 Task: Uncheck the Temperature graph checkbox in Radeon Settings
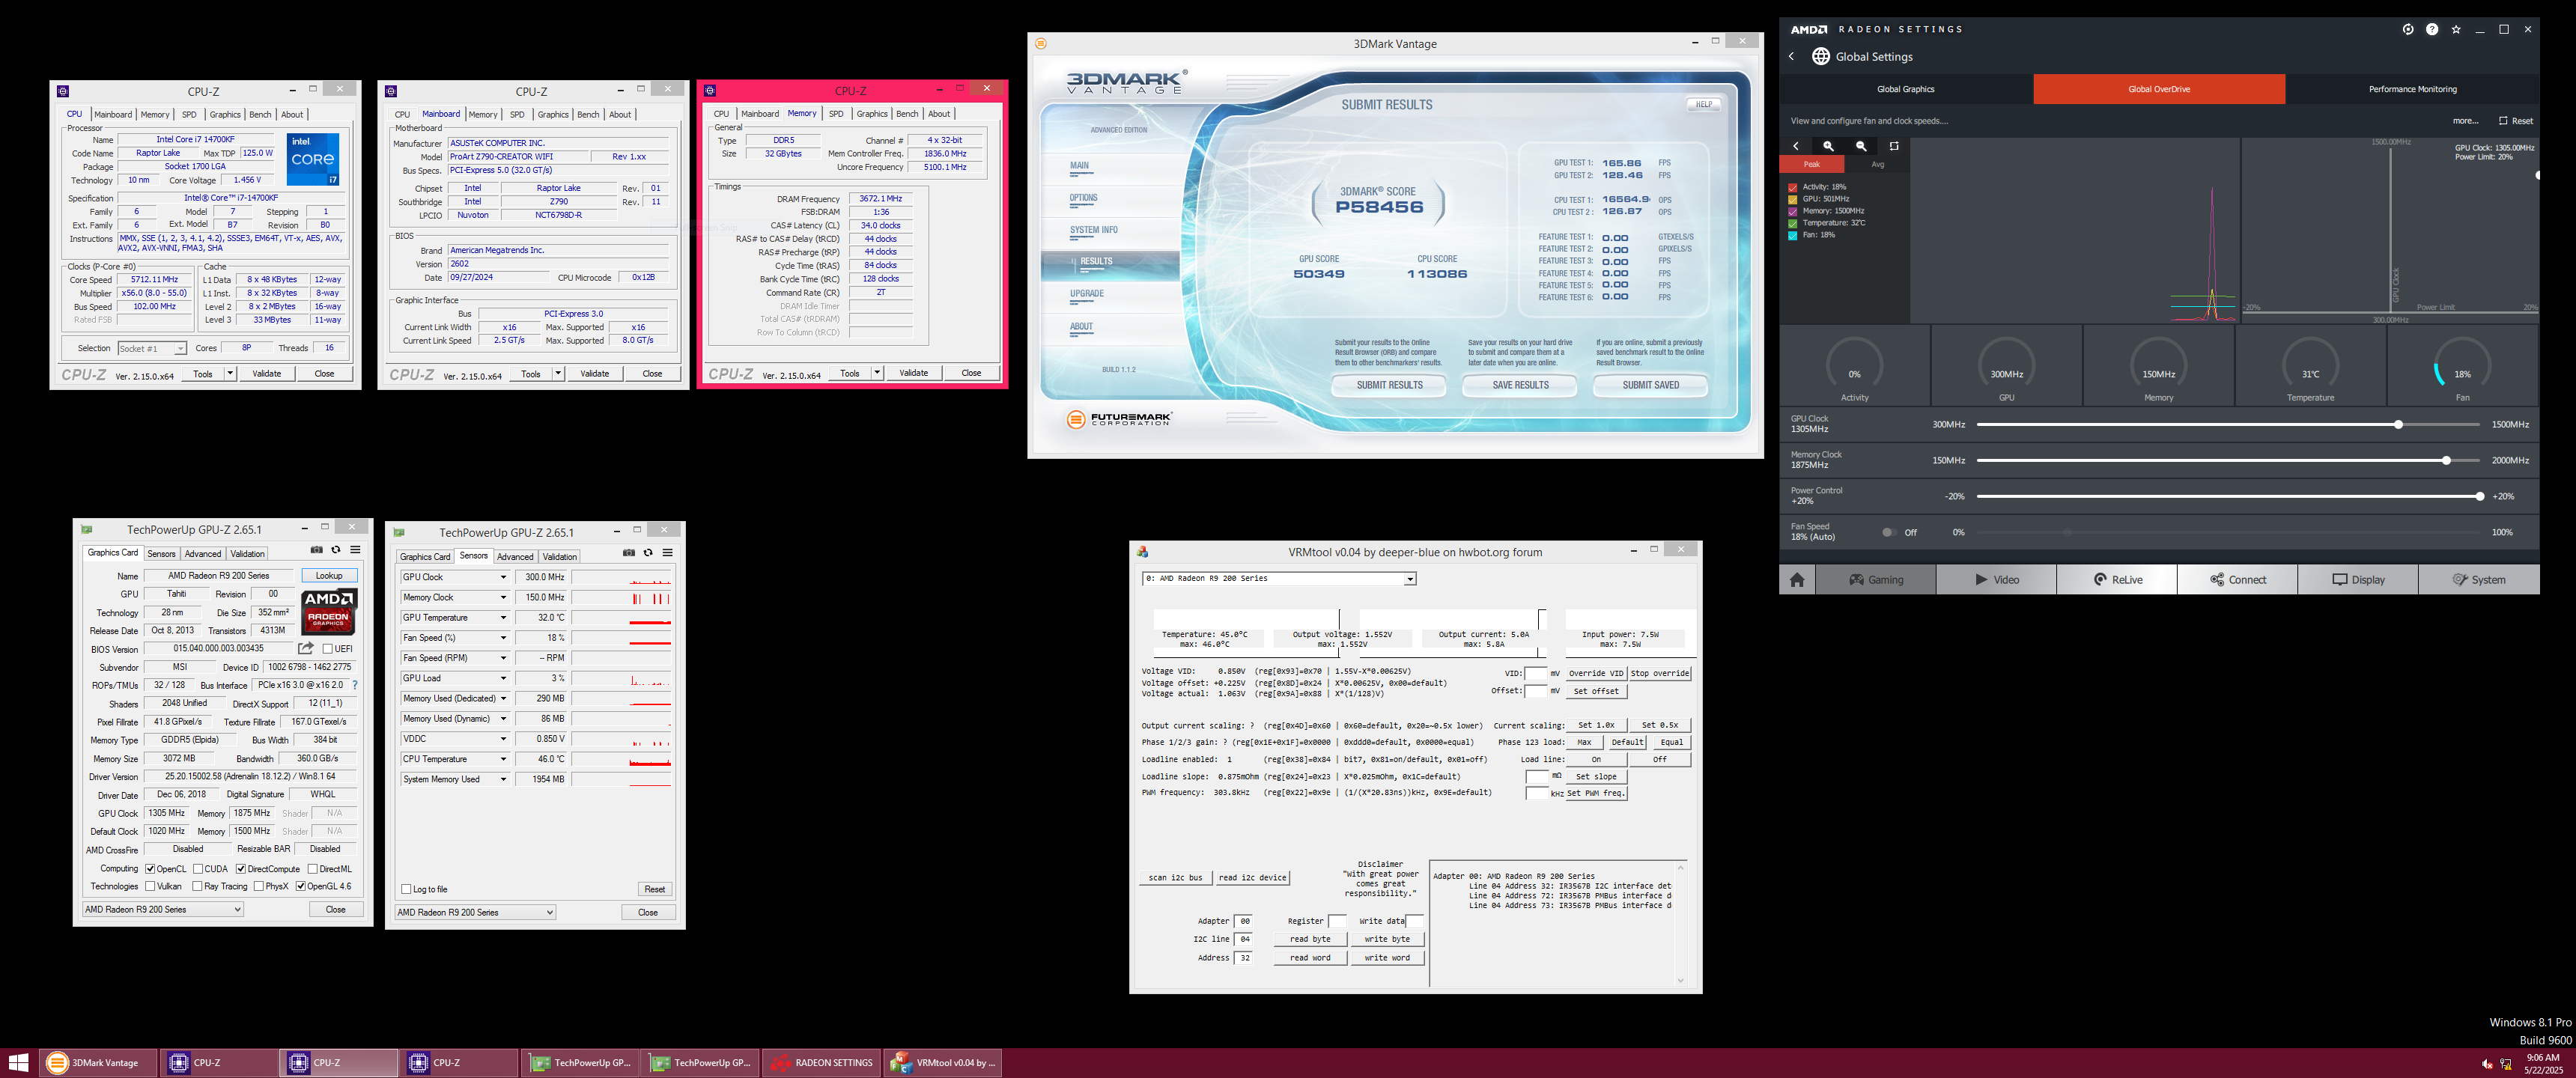(1793, 223)
